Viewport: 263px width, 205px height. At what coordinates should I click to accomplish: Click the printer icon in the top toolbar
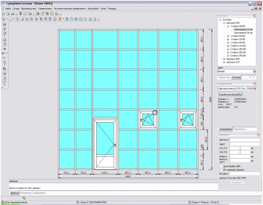pos(13,14)
